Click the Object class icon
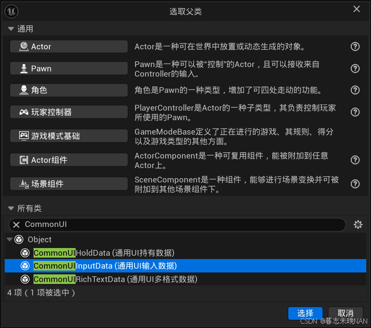Screen dimensions: 371x328 pyautogui.click(x=19, y=239)
